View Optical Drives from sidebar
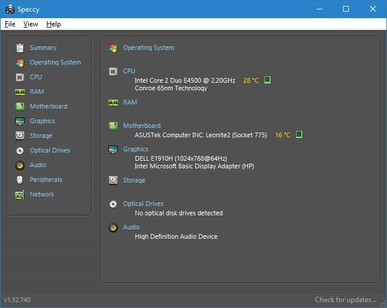 pyautogui.click(x=50, y=150)
